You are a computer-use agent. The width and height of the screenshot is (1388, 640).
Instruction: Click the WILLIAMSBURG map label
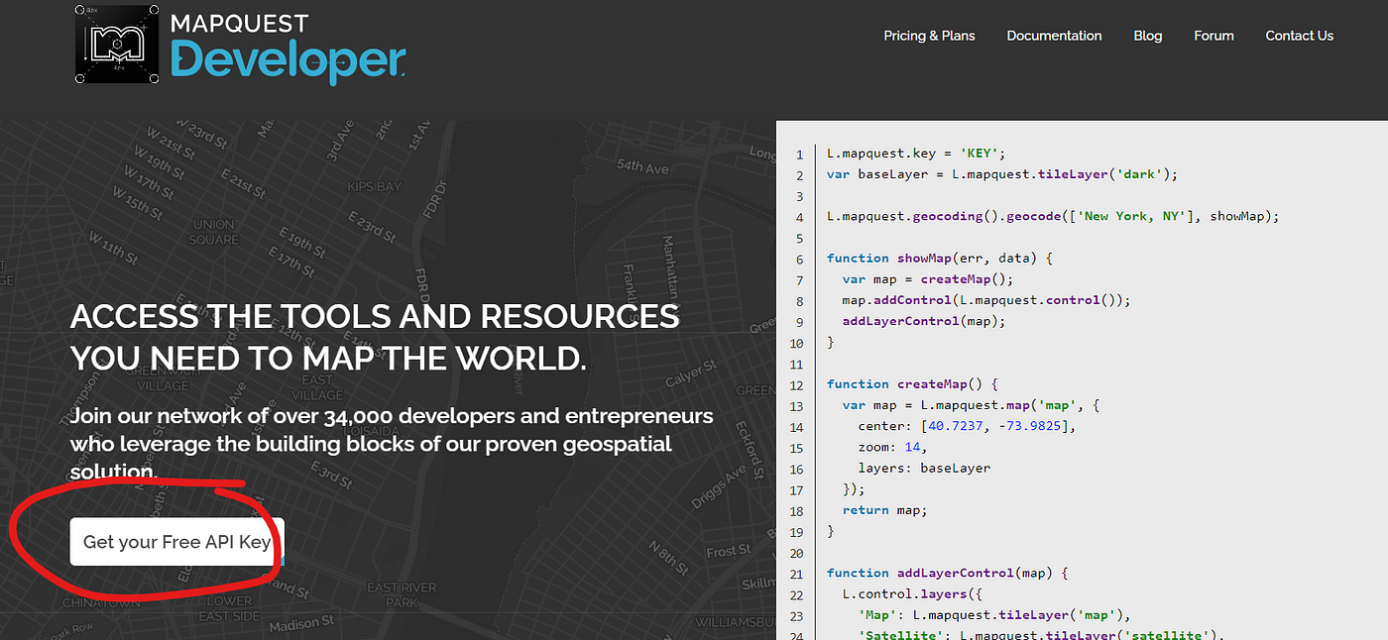point(735,622)
